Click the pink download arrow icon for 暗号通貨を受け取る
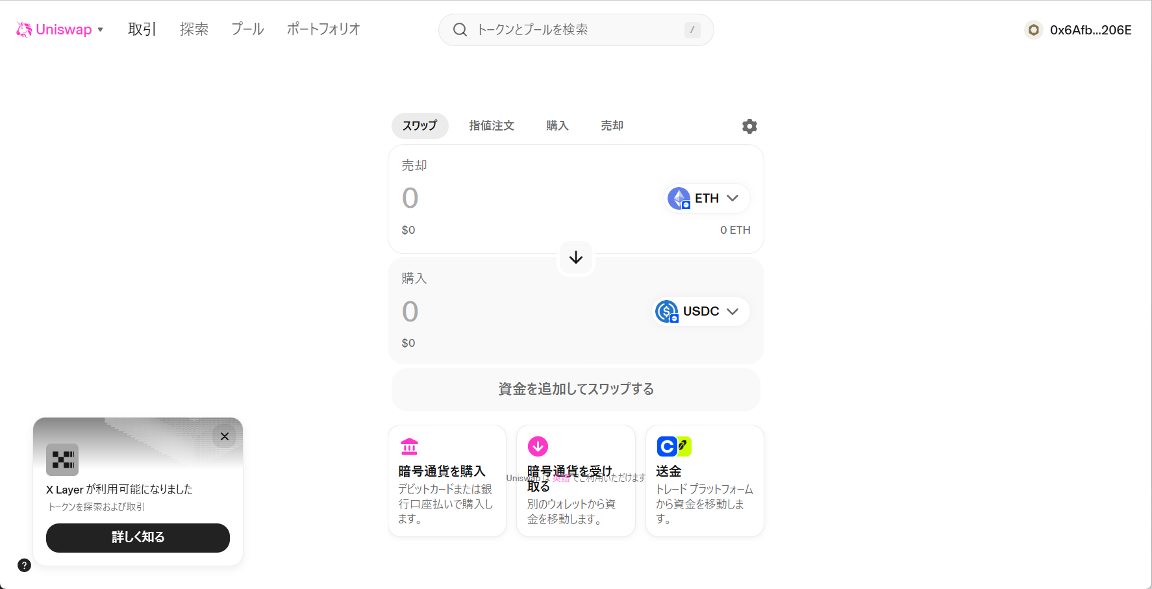 click(538, 446)
